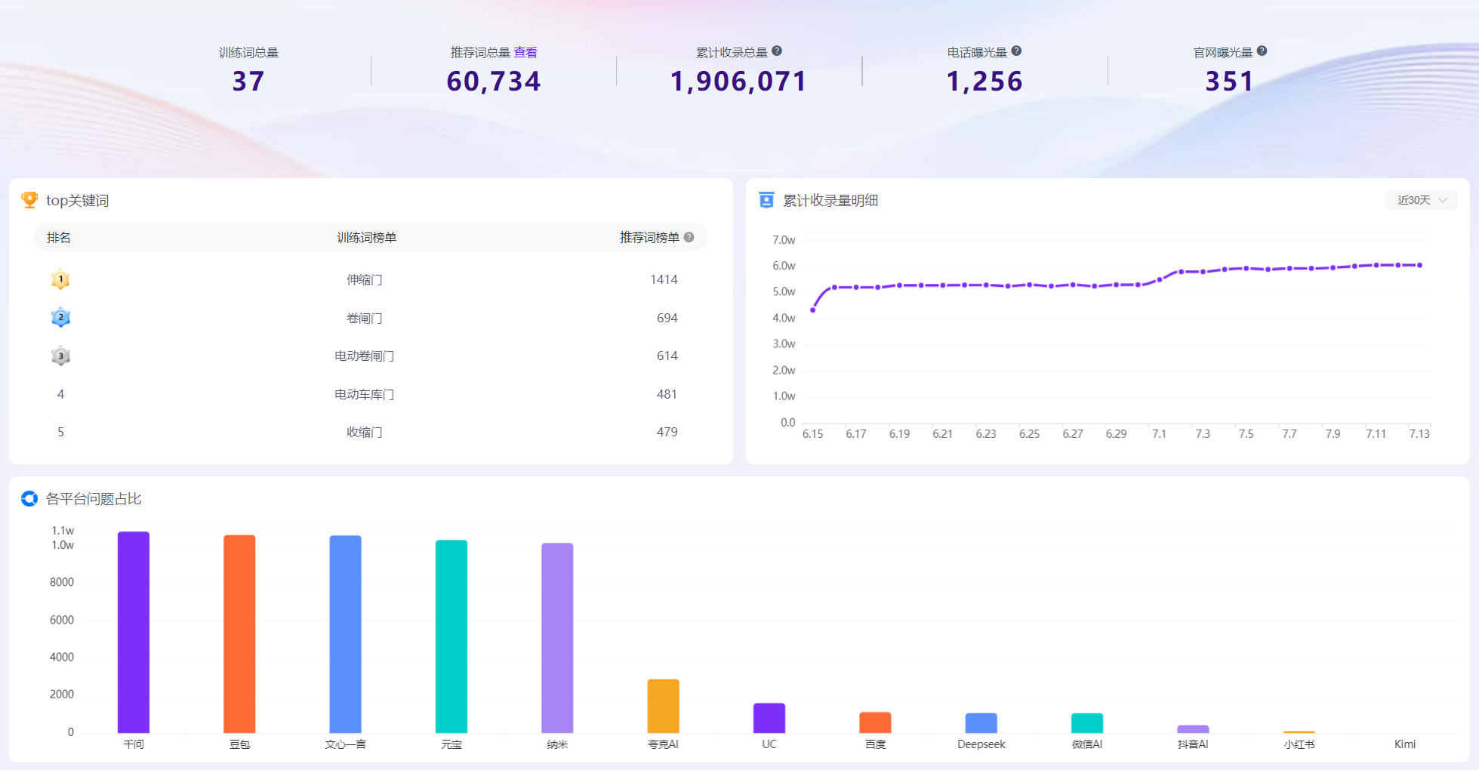Open the 查看 link for 推荐词总量
The width and height of the screenshot is (1479, 770).
pos(525,52)
